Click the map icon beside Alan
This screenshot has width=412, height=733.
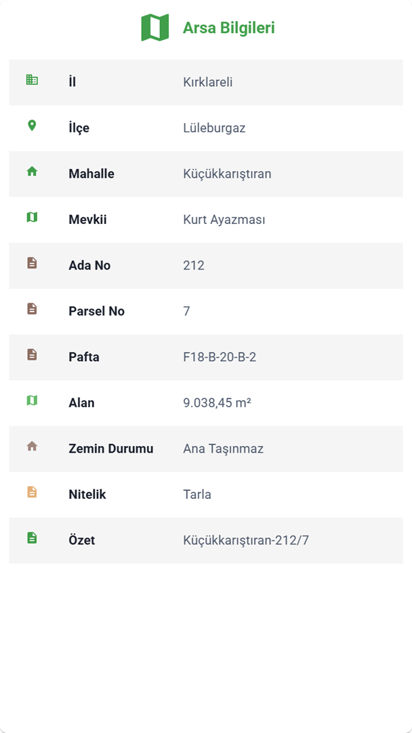(x=32, y=400)
